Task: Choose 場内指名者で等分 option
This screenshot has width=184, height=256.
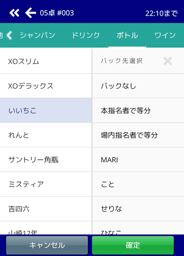Action: click(138, 135)
